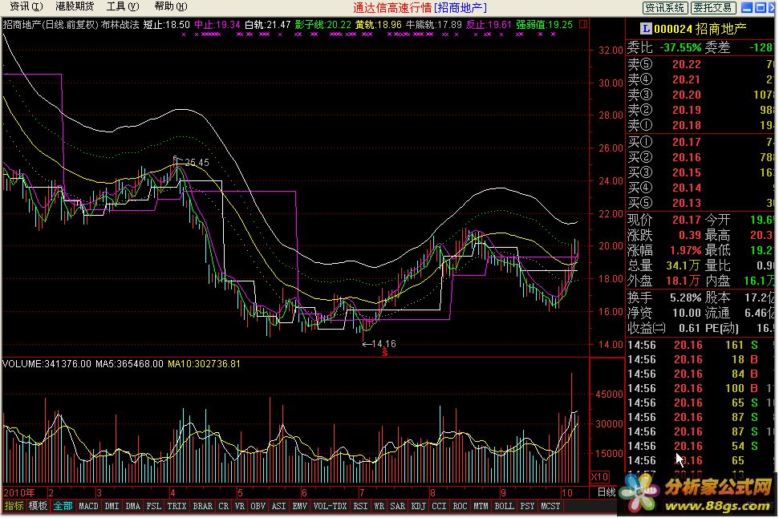Switch to the RSI indicator
This screenshot has height=518, width=779.
(x=360, y=506)
